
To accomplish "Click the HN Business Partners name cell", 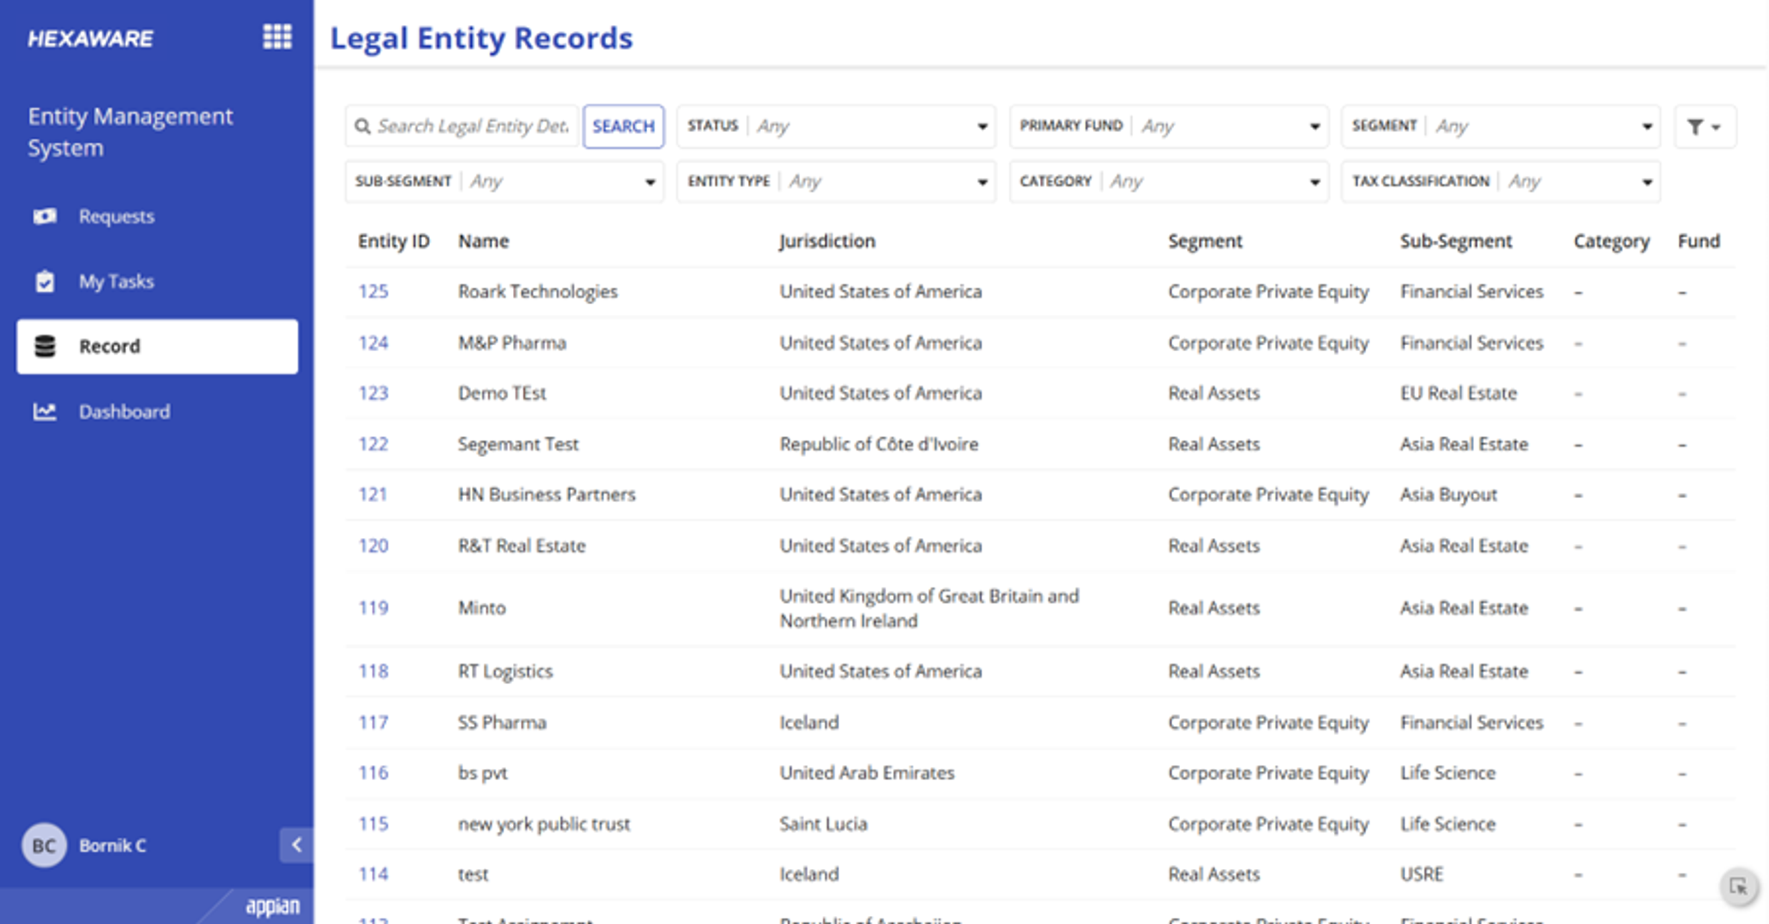I will coord(547,495).
